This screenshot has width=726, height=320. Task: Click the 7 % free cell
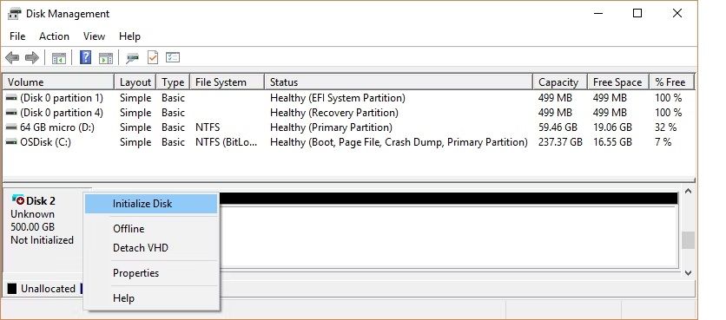point(663,142)
